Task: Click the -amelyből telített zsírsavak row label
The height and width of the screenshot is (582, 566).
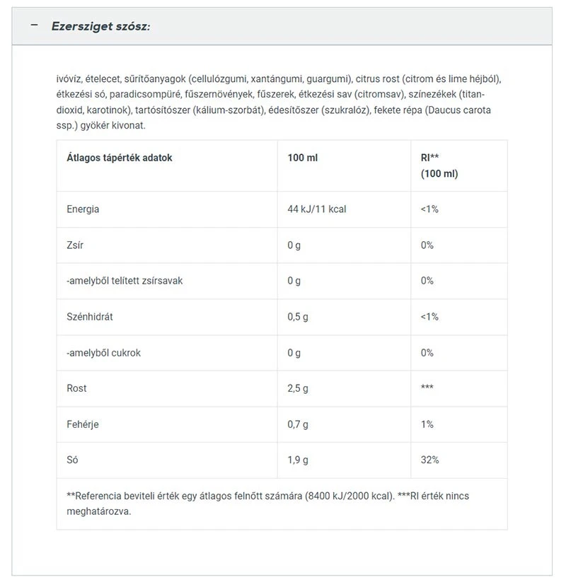Action: (125, 281)
